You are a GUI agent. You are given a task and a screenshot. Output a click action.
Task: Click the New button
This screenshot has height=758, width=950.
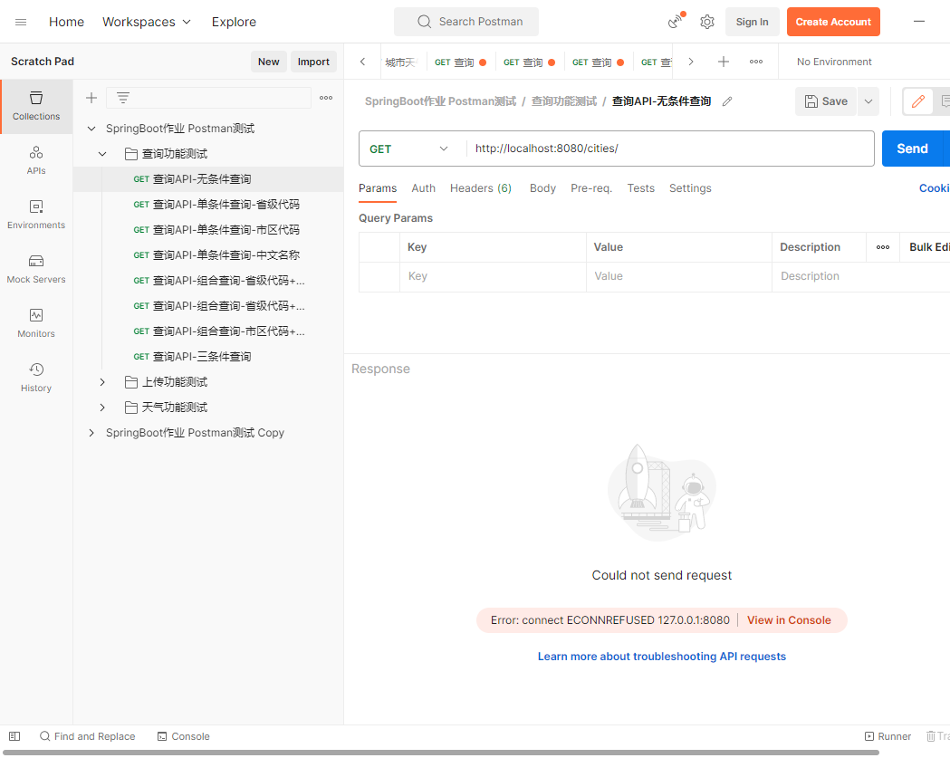pos(268,62)
